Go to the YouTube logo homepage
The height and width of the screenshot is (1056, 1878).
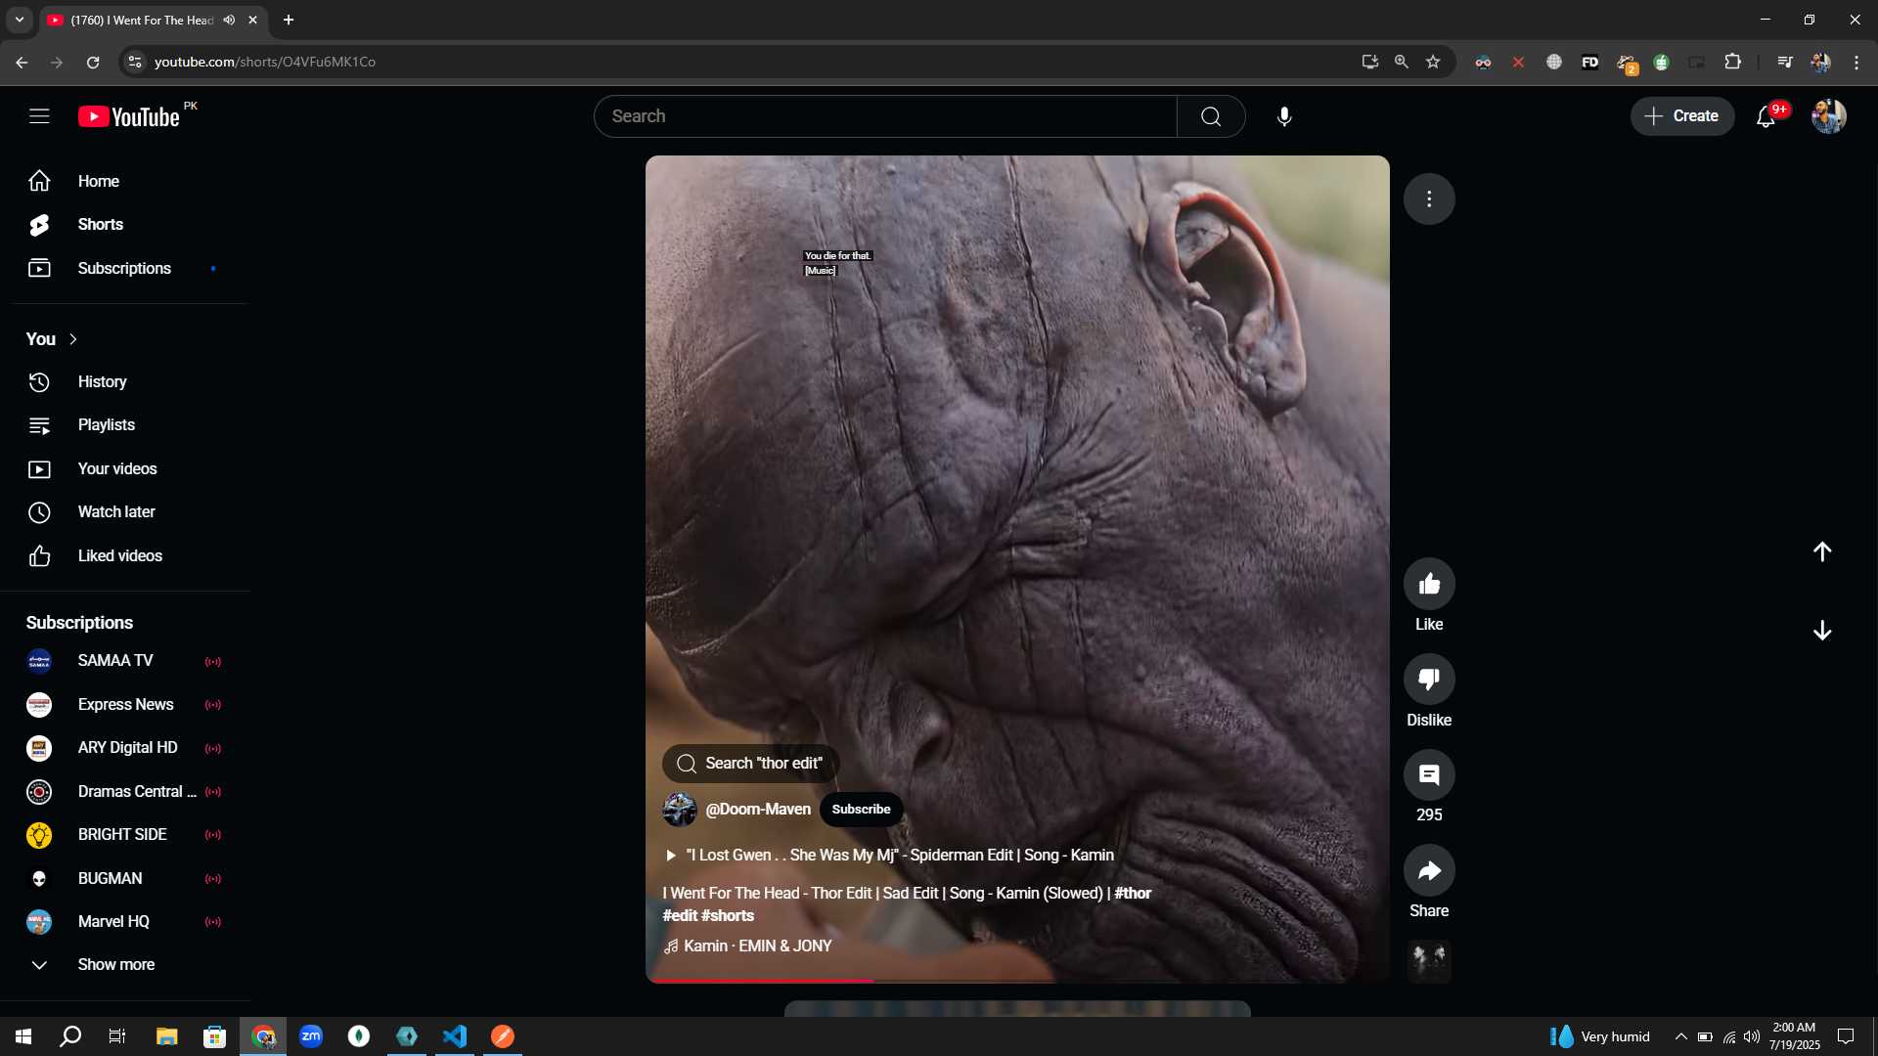[x=129, y=116]
